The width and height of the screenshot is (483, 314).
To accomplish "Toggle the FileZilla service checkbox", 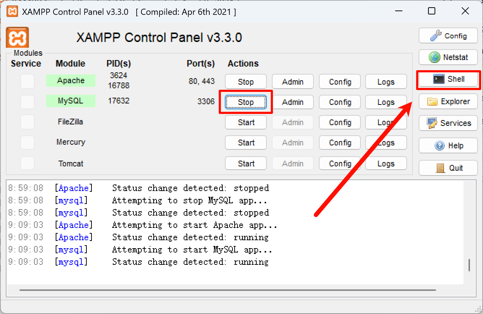I will pyautogui.click(x=27, y=122).
